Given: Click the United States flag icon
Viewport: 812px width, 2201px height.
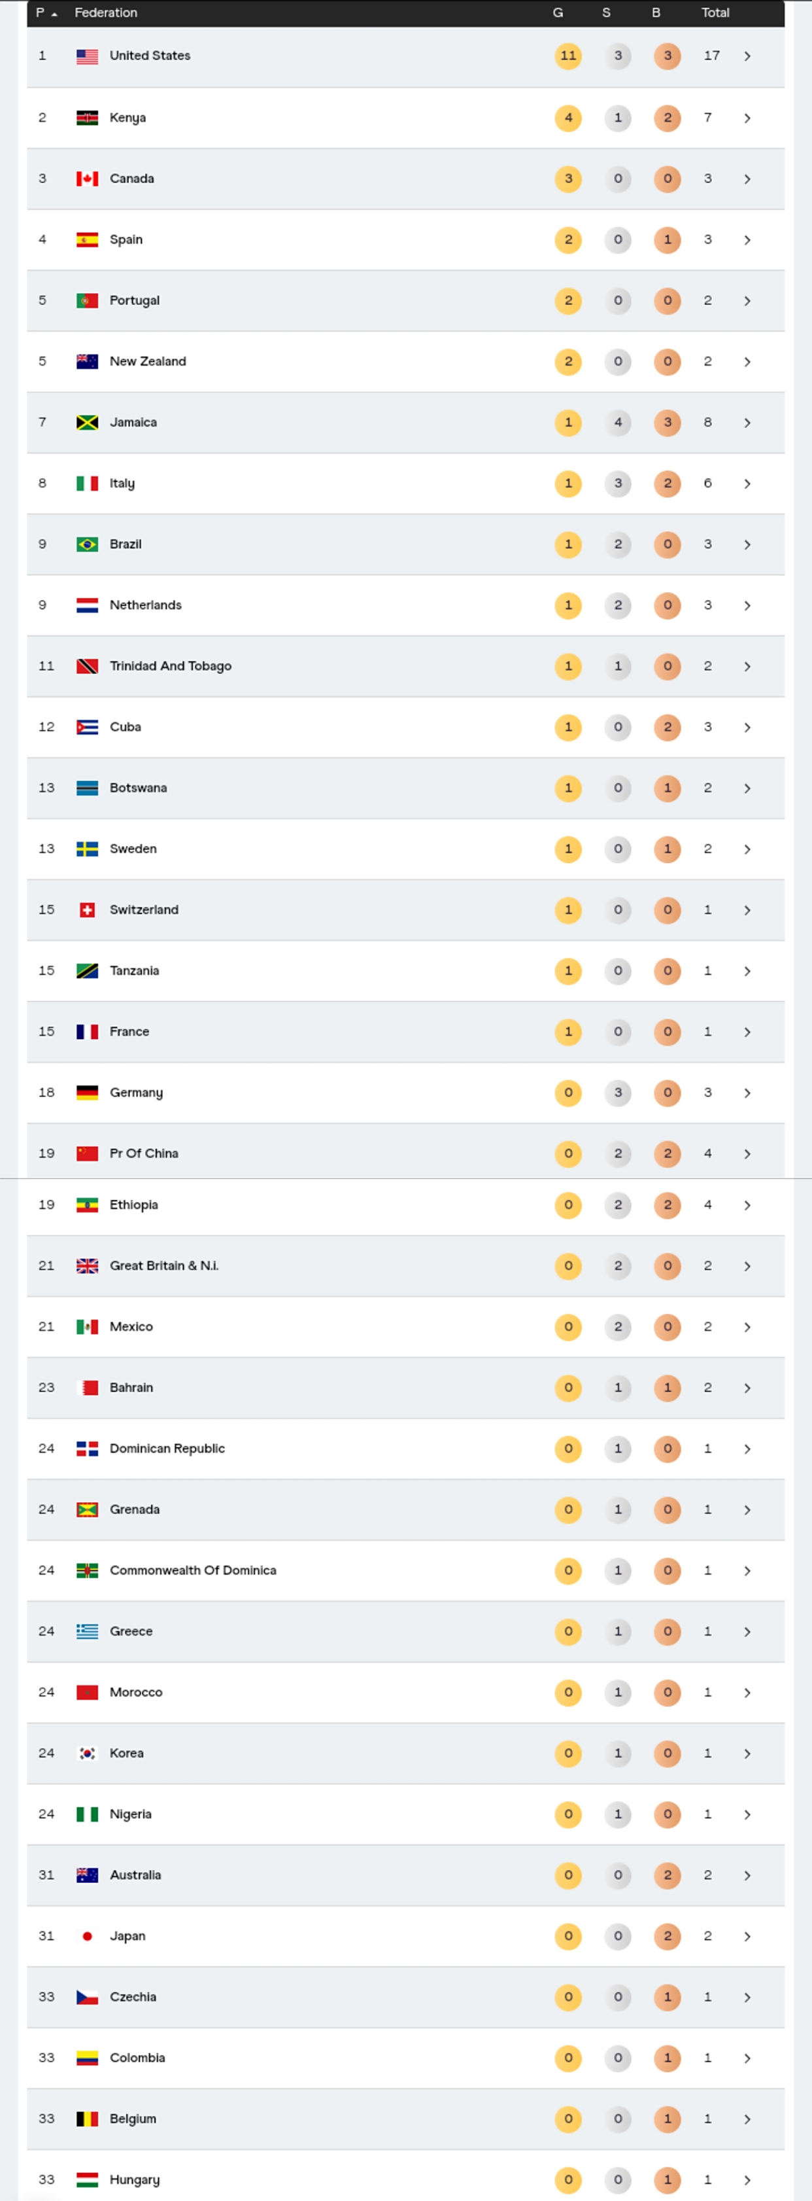Looking at the screenshot, I should coord(87,56).
